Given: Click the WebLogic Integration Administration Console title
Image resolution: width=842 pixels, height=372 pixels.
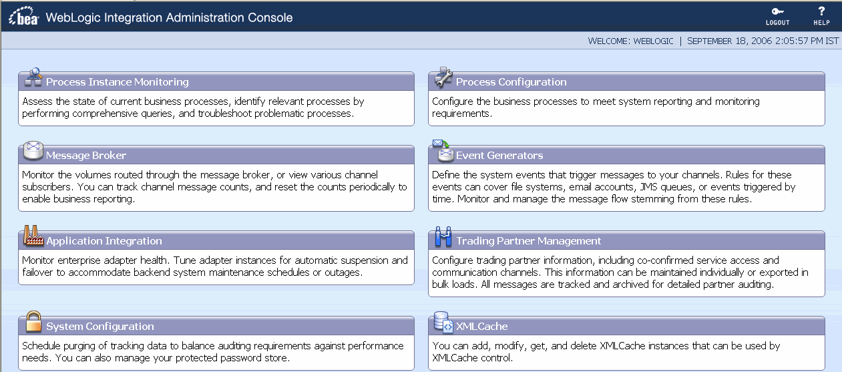Looking at the screenshot, I should [169, 17].
